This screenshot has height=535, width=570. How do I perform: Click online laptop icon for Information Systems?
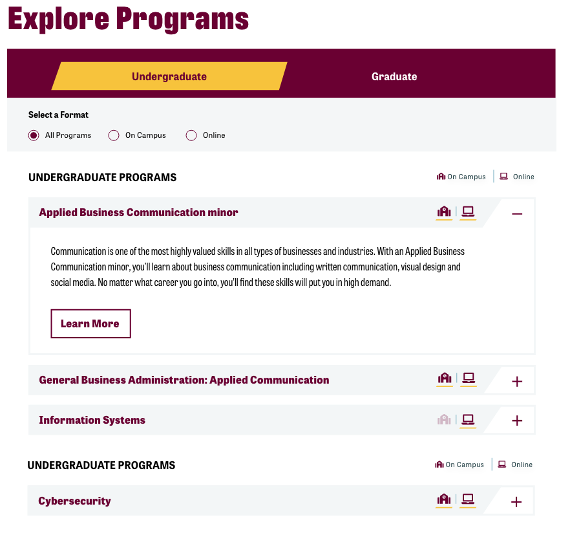point(469,420)
